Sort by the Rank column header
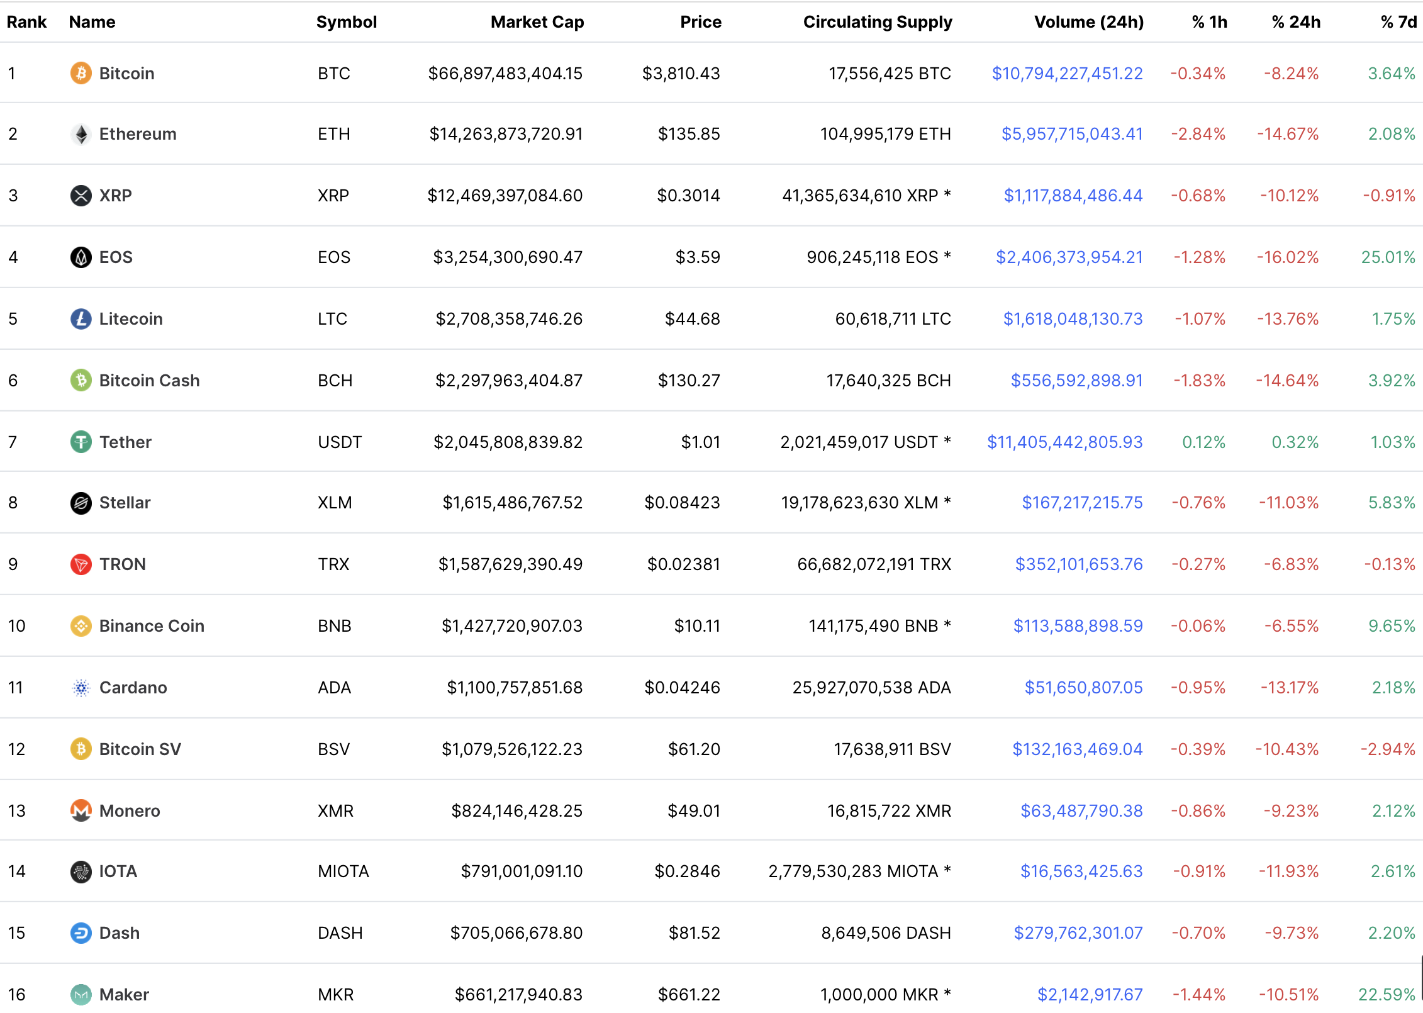Viewport: 1423px width, 1013px height. coord(26,22)
